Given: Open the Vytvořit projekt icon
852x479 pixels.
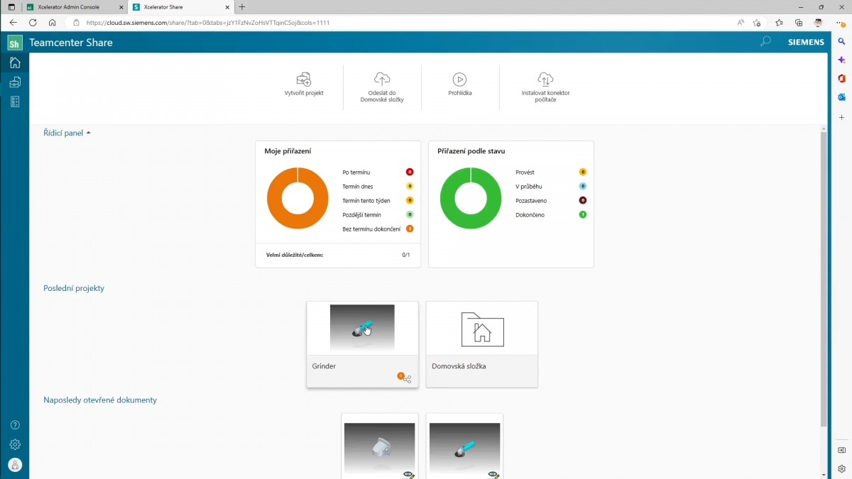Looking at the screenshot, I should pos(304,79).
